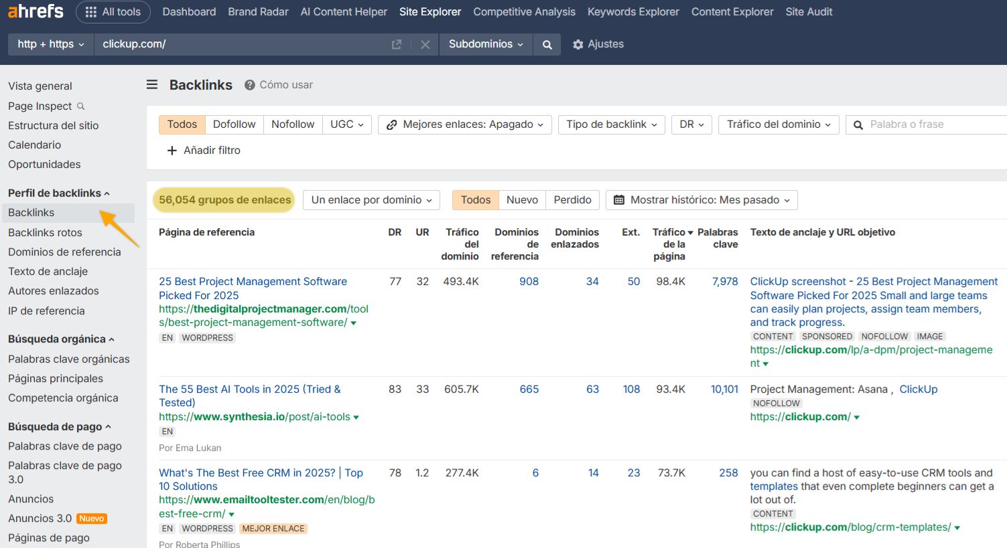Open the All tools grid icon
The image size is (1007, 548).
coord(90,11)
